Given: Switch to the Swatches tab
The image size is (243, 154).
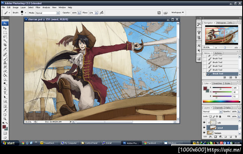Looking at the screenshot, I should point(217,83).
